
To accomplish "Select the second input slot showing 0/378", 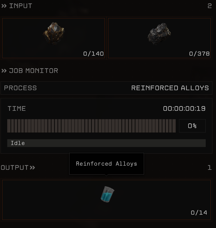I will click(x=159, y=38).
